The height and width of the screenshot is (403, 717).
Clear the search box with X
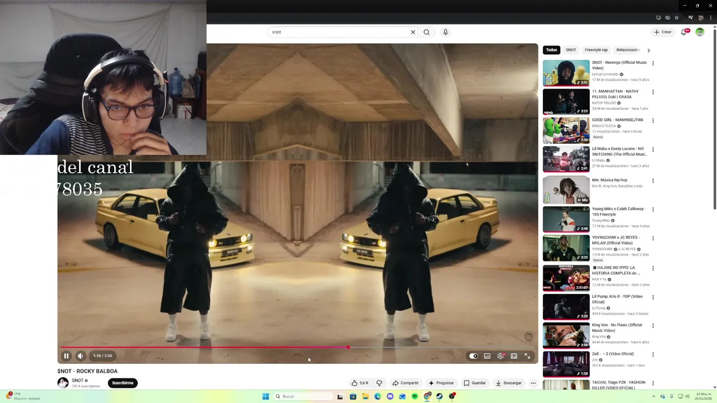[413, 32]
